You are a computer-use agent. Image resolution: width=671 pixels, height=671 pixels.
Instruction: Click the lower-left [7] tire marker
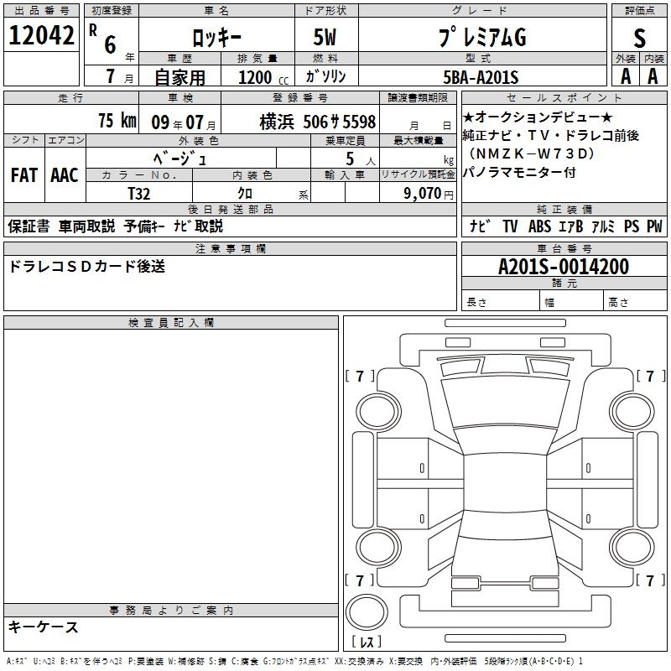[361, 580]
